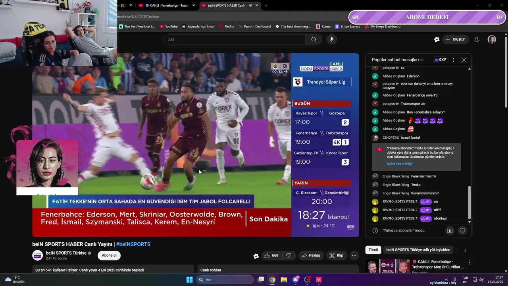Open Yayıncılar İçin Livad bookmark
This screenshot has height=286, width=508.
click(x=198, y=27)
